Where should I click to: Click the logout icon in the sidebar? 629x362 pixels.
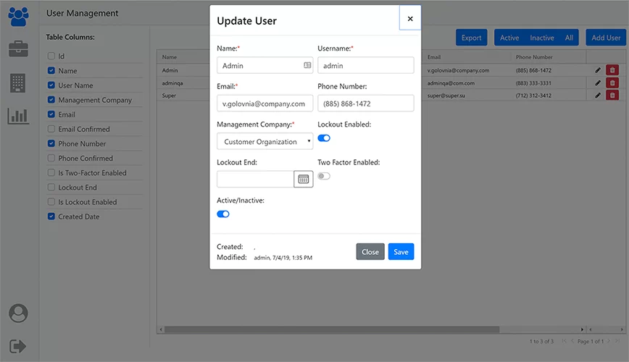(x=17, y=346)
